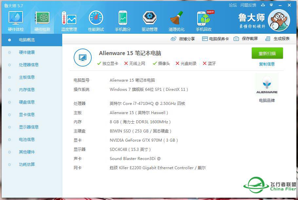Viewport: 298px width, 200px height.
Task: Click 生成报表 to generate report
Action: pos(277,39)
